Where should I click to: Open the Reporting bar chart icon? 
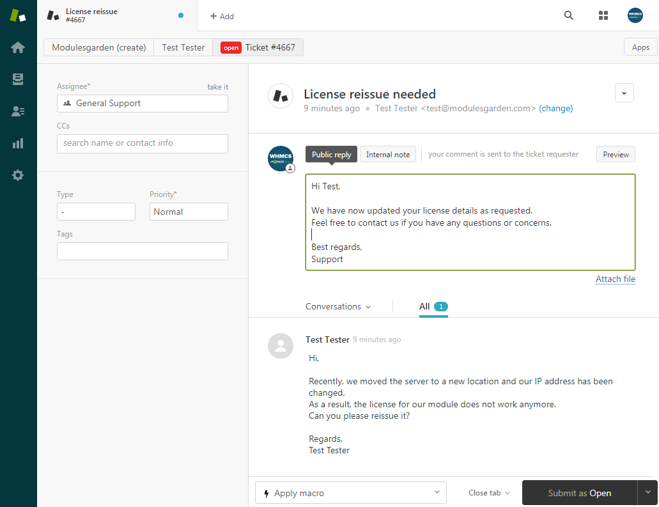click(x=18, y=143)
